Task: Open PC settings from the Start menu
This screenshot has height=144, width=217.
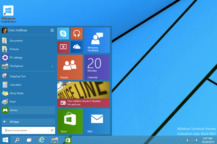Action: pyautogui.click(x=28, y=58)
